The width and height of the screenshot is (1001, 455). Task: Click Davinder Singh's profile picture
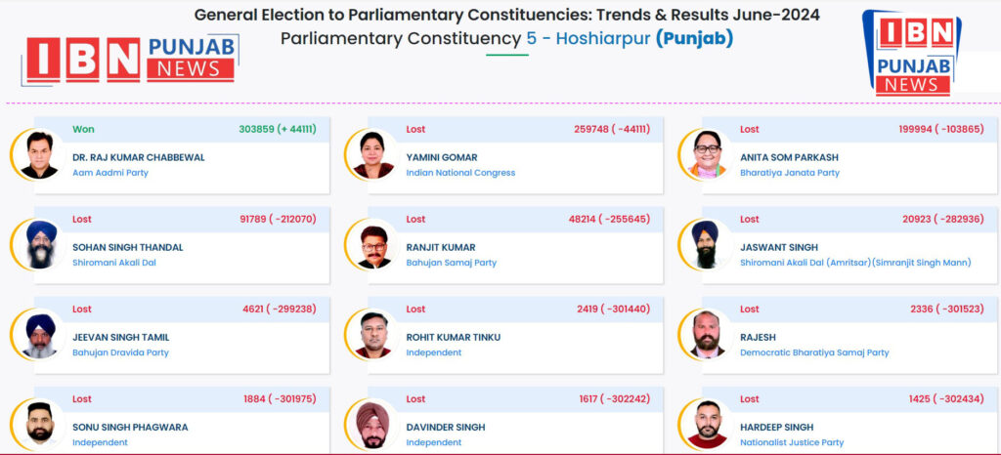coord(373,425)
